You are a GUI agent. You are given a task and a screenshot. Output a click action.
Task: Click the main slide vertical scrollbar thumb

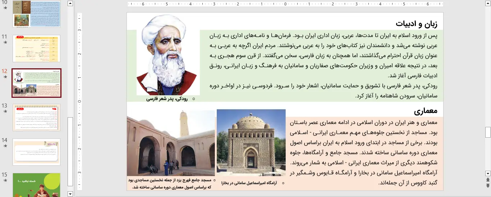(x=488, y=132)
